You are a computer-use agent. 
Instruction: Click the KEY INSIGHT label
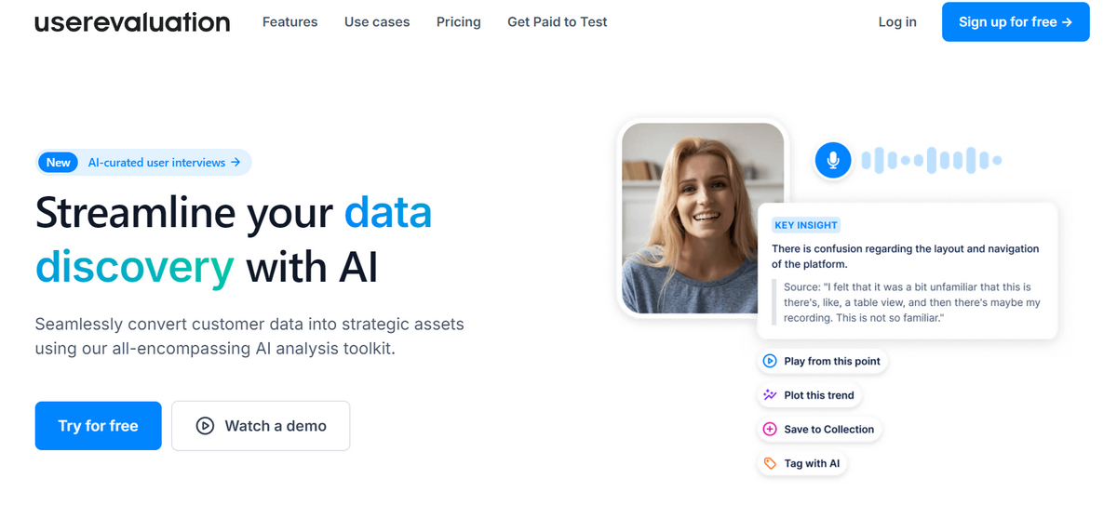(x=806, y=225)
